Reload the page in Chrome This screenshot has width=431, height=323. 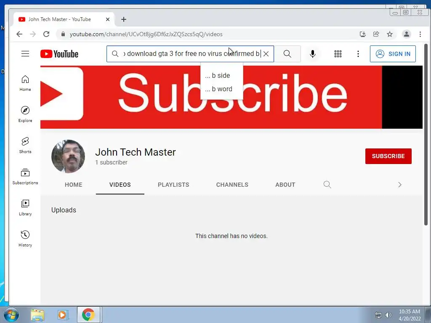(46, 34)
